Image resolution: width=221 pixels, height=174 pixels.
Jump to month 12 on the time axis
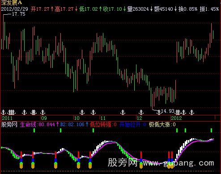[140, 118]
